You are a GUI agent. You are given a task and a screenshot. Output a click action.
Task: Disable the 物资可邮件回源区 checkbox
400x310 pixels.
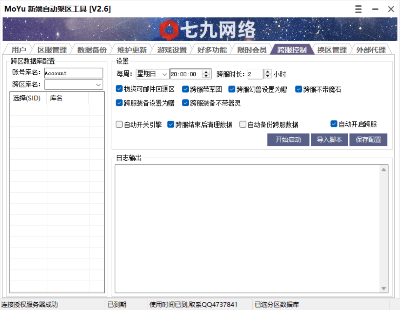tap(119, 89)
